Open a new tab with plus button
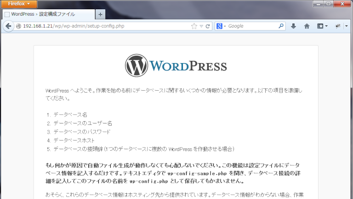353x199 pixels. [x=100, y=14]
